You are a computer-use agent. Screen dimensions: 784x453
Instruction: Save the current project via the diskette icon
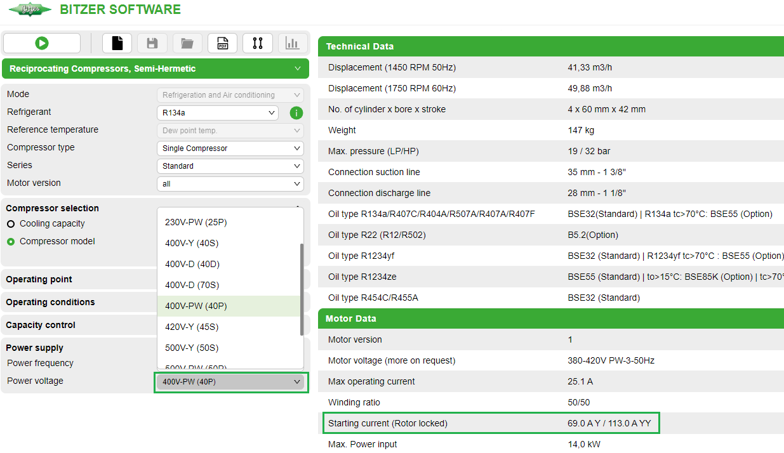point(152,43)
